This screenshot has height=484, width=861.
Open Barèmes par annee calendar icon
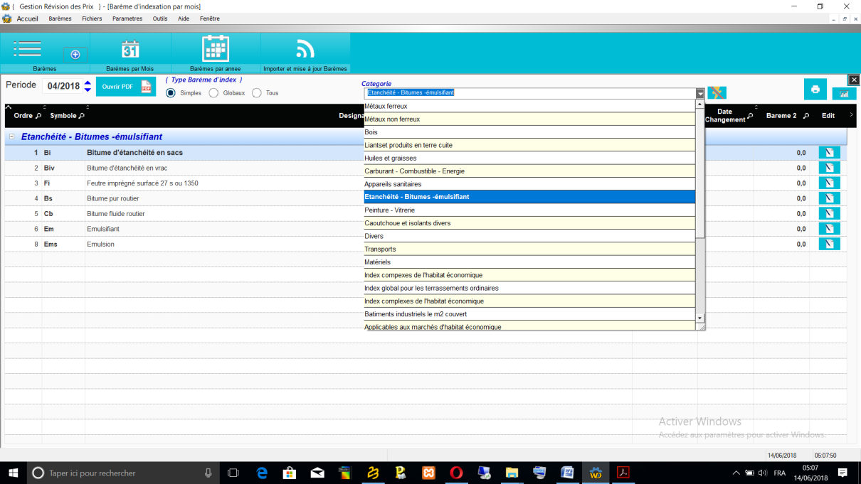pyautogui.click(x=215, y=49)
